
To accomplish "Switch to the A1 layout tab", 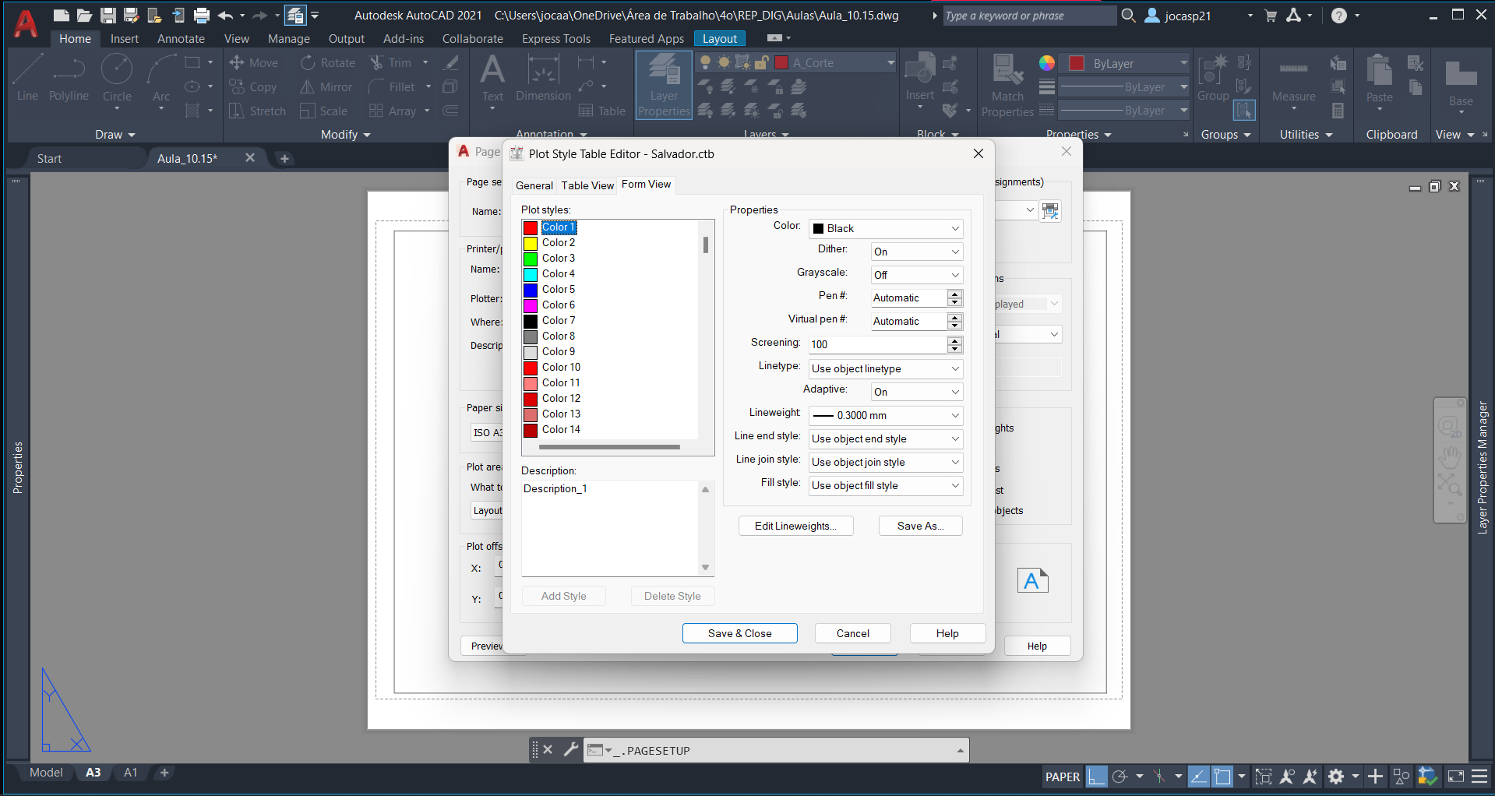I will click(130, 773).
